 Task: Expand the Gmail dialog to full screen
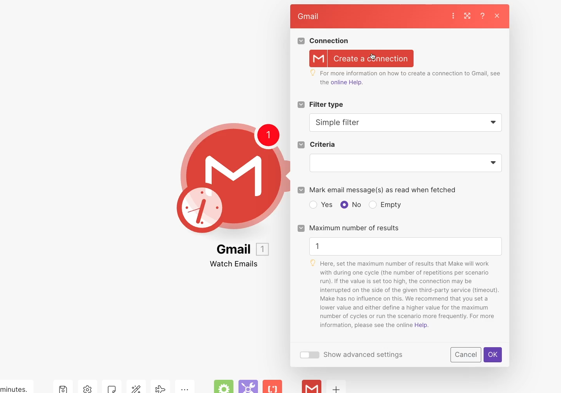coord(467,16)
